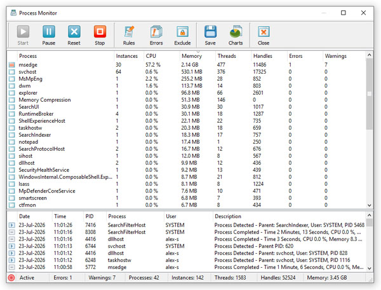Image resolution: width=381 pixels, height=290 pixels.
Task: Select the SearchProtocolHost process name
Action: (x=41, y=149)
